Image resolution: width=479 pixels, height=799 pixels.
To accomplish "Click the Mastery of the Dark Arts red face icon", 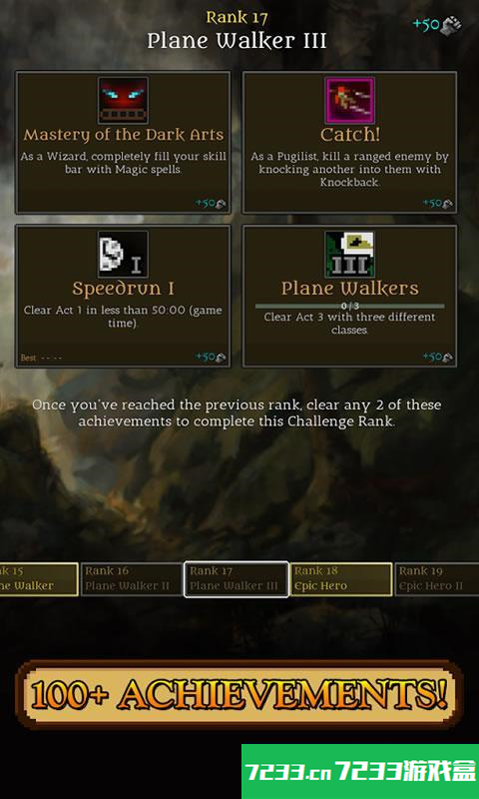I will pos(123,101).
